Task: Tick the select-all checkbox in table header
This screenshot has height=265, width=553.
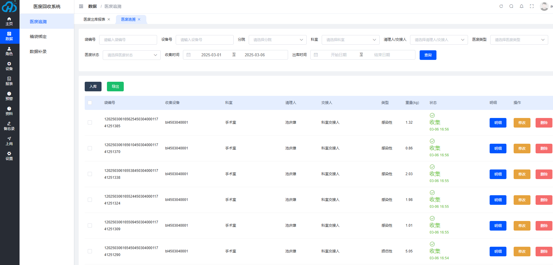Action: click(x=90, y=103)
